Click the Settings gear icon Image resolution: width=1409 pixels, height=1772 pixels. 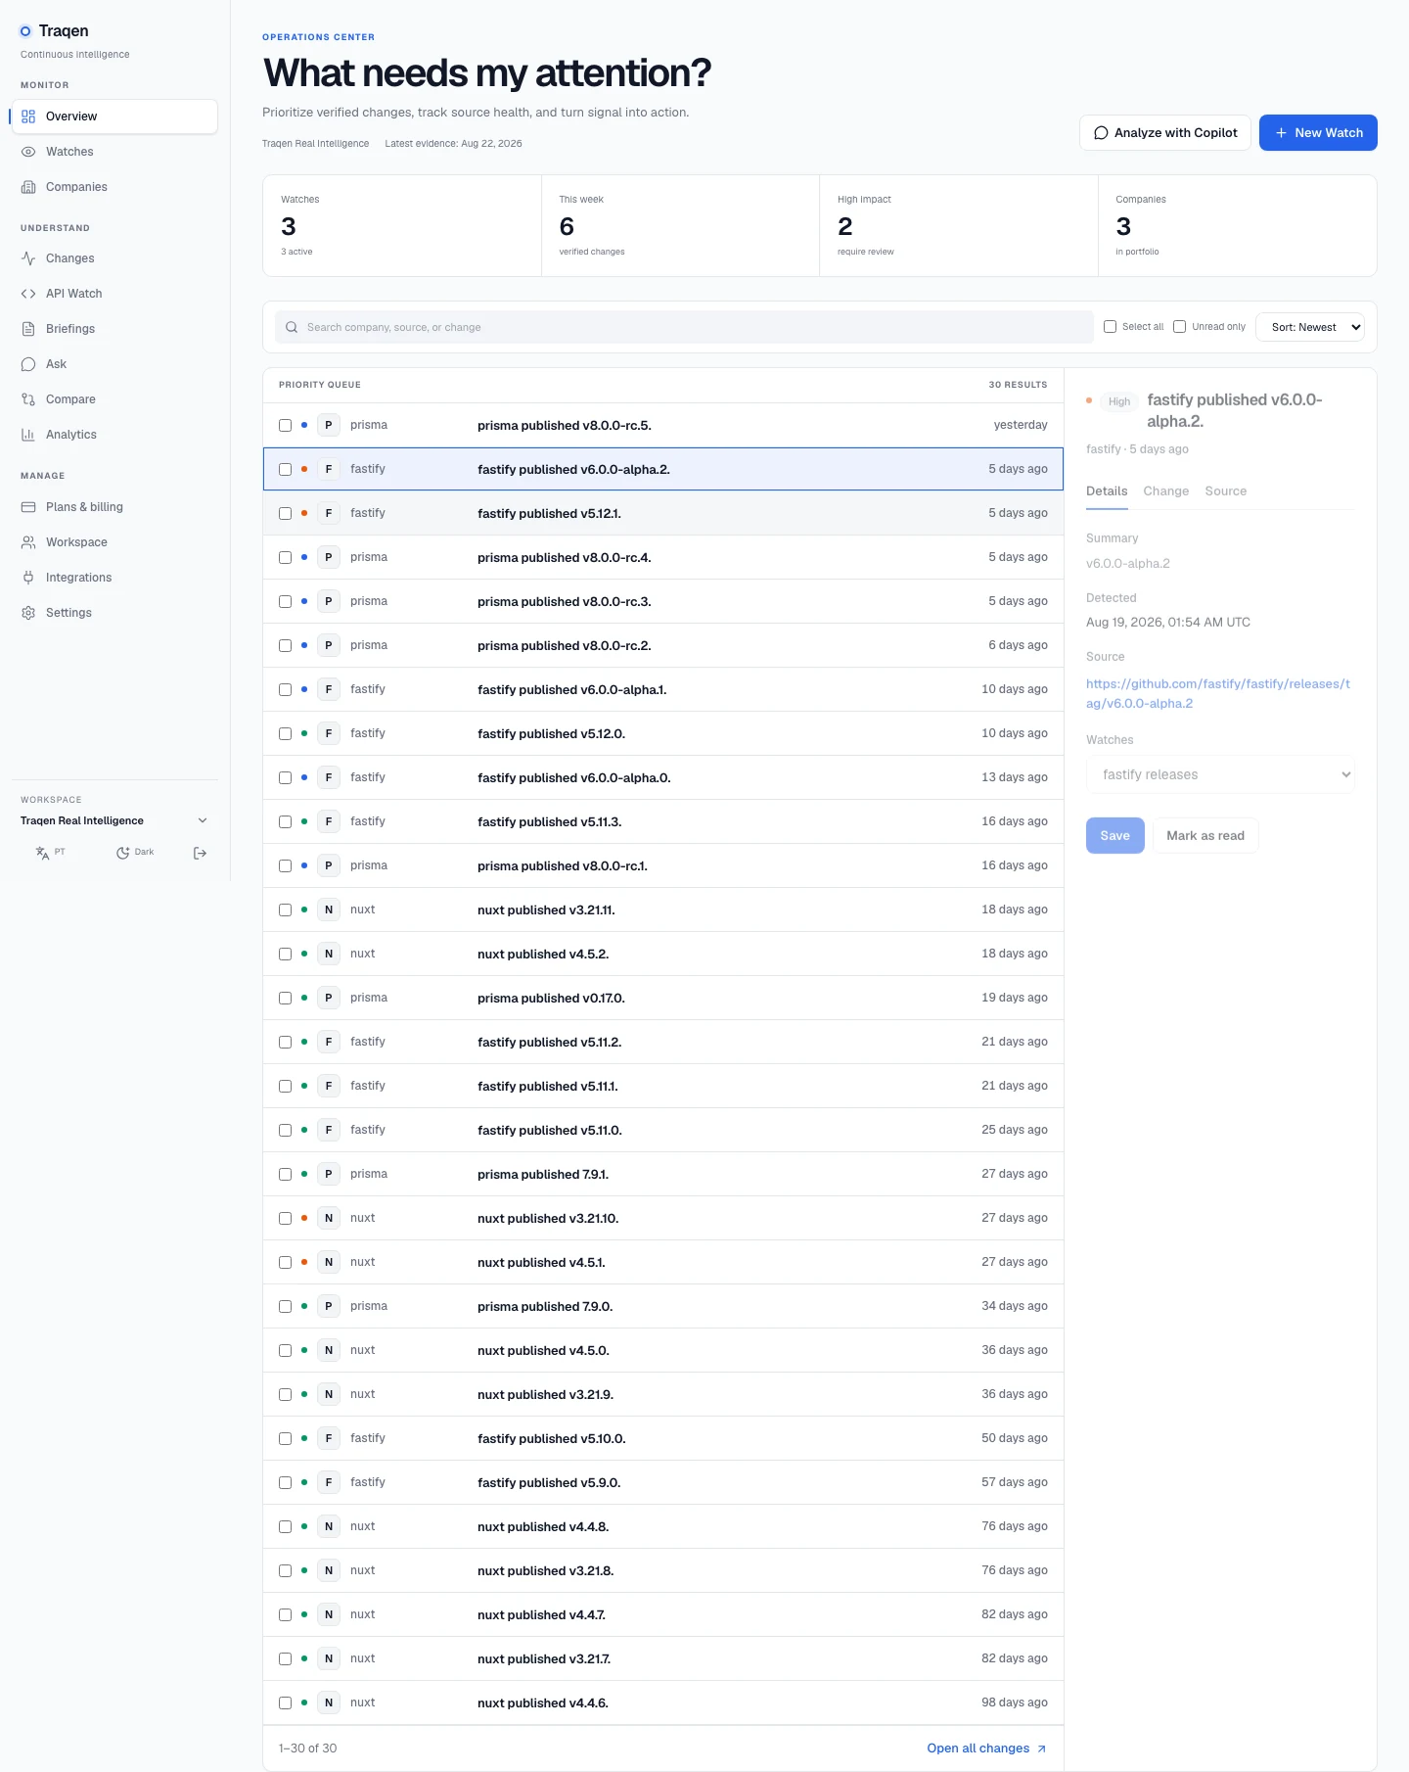click(28, 613)
